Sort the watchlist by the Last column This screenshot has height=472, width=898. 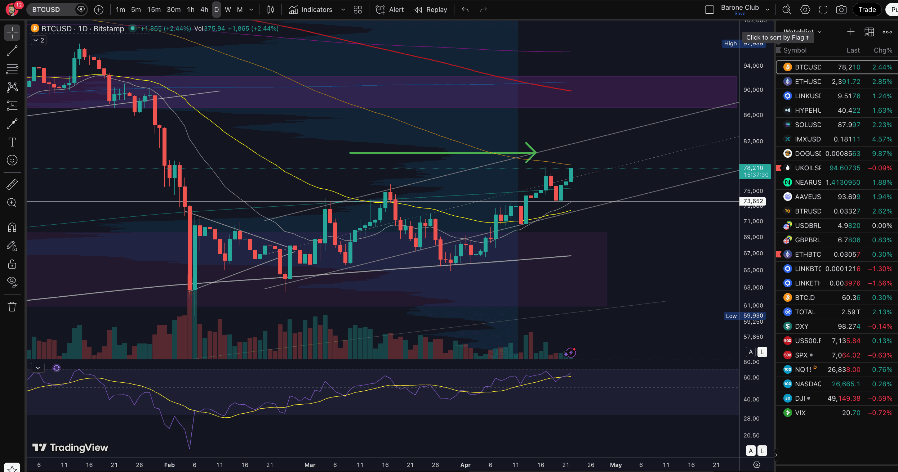point(853,50)
